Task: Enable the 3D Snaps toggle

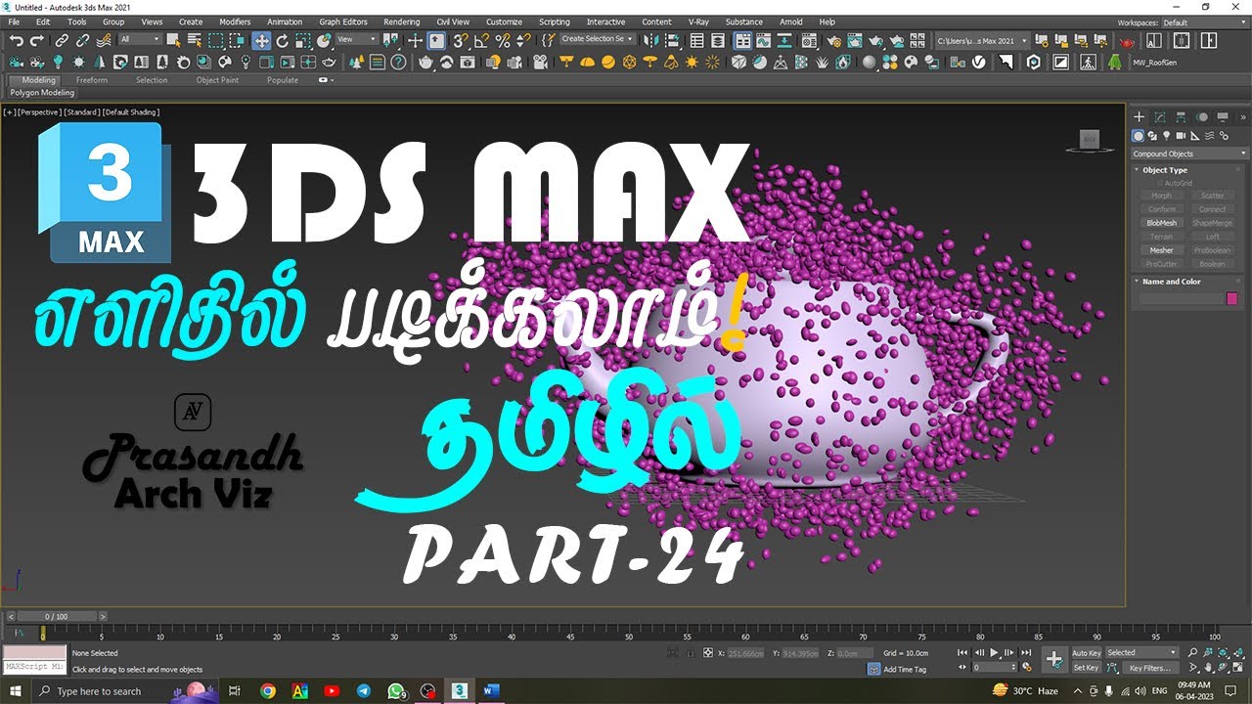Action: pyautogui.click(x=460, y=40)
